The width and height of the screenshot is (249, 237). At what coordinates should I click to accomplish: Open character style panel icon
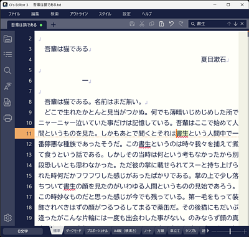[x=7, y=86]
